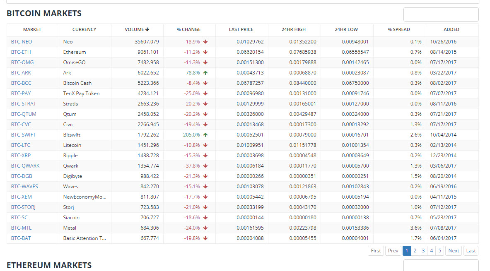
Task: Click the Bitcoin Markets search field
Action: click(x=441, y=14)
